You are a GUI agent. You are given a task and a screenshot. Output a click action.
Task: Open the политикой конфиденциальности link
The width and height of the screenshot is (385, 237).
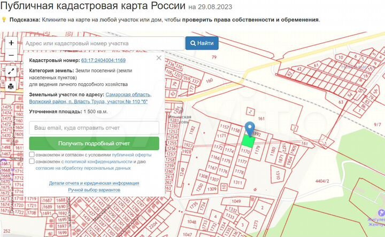[x=98, y=162]
